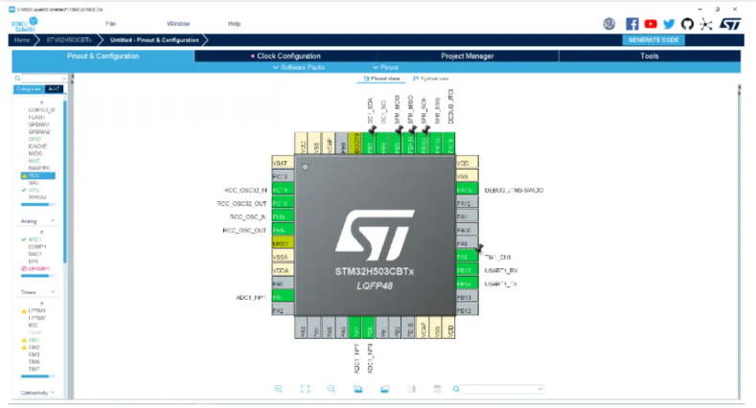Click the NRST pin on the chip
This screenshot has height=408, width=756.
(x=283, y=243)
